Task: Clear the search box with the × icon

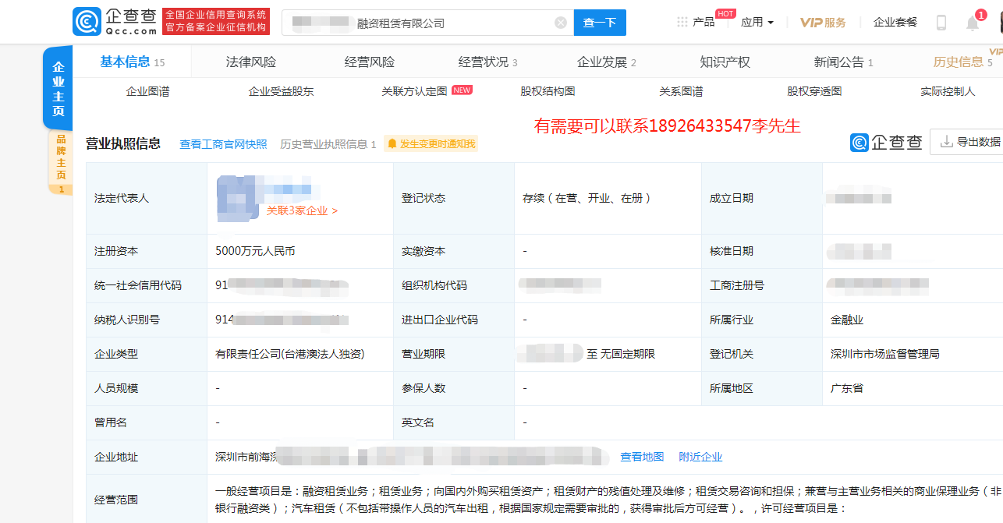Action: tap(561, 22)
